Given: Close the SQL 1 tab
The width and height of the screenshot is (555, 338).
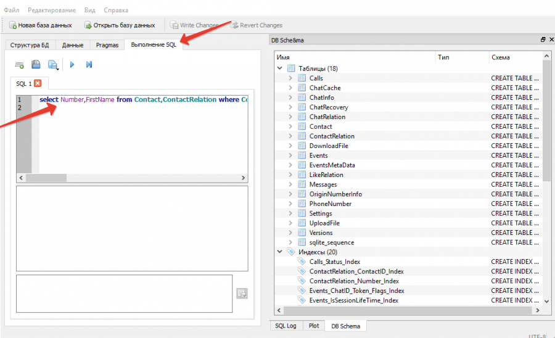Looking at the screenshot, I should (38, 83).
